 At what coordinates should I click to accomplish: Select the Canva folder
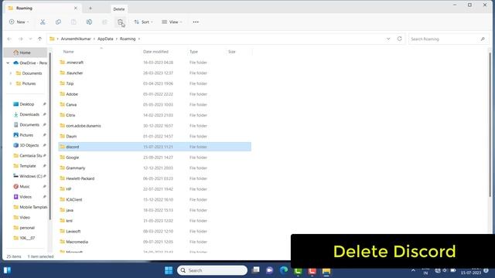point(71,105)
